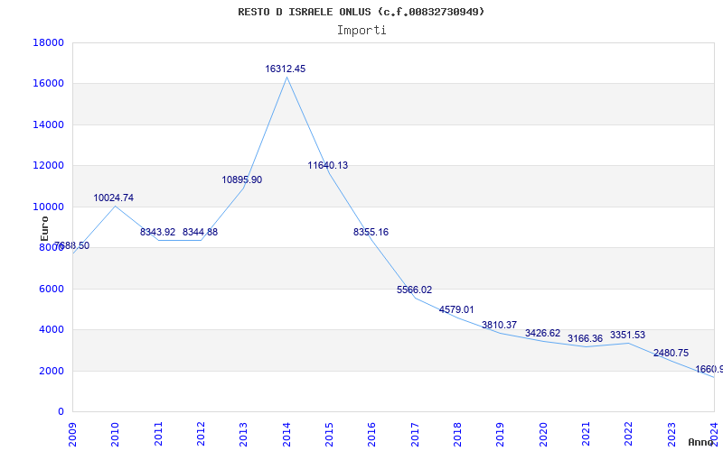Select year 2012 on the x-axis

[201, 435]
